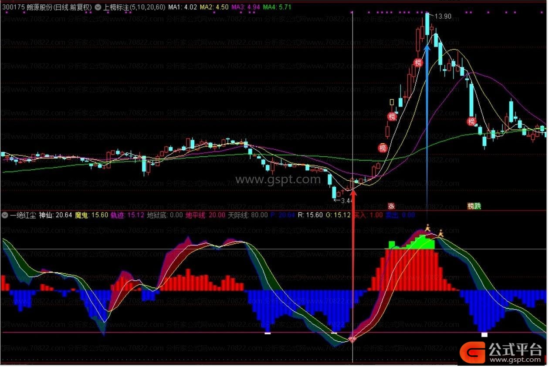
Task: Click the magenta 轨迹: 15.12 value
Action: point(127,215)
